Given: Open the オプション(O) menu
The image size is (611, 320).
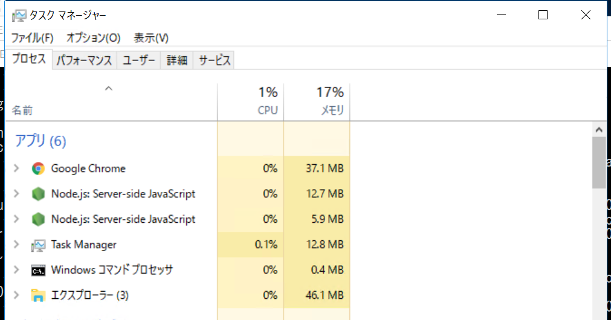Looking at the screenshot, I should click(x=94, y=38).
